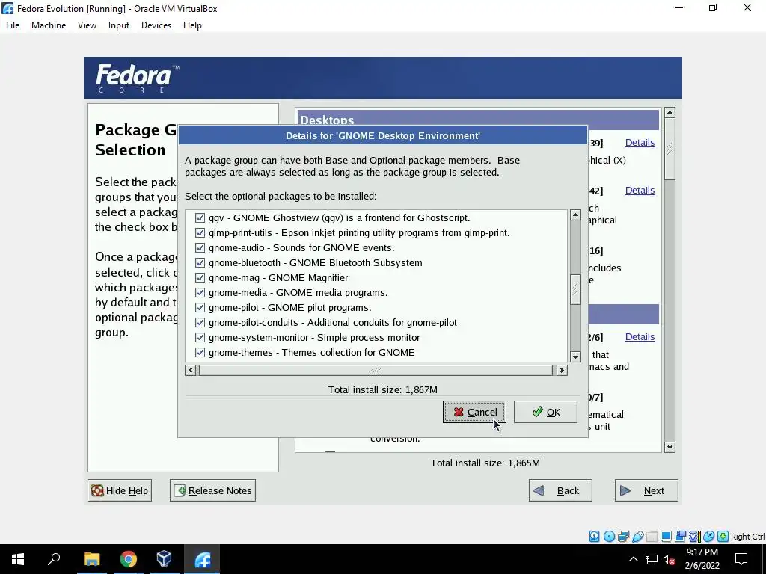The height and width of the screenshot is (574, 766).
Task: Open the Machine menu
Action: 49,25
